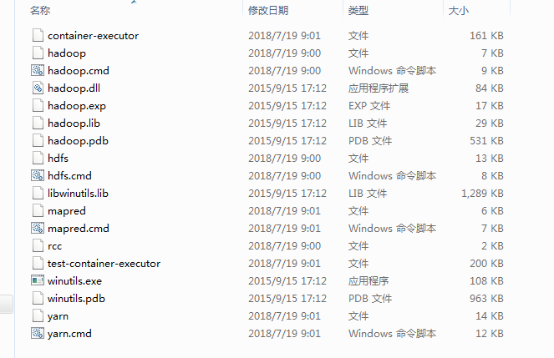Click the winutils.exe application icon

point(37,281)
